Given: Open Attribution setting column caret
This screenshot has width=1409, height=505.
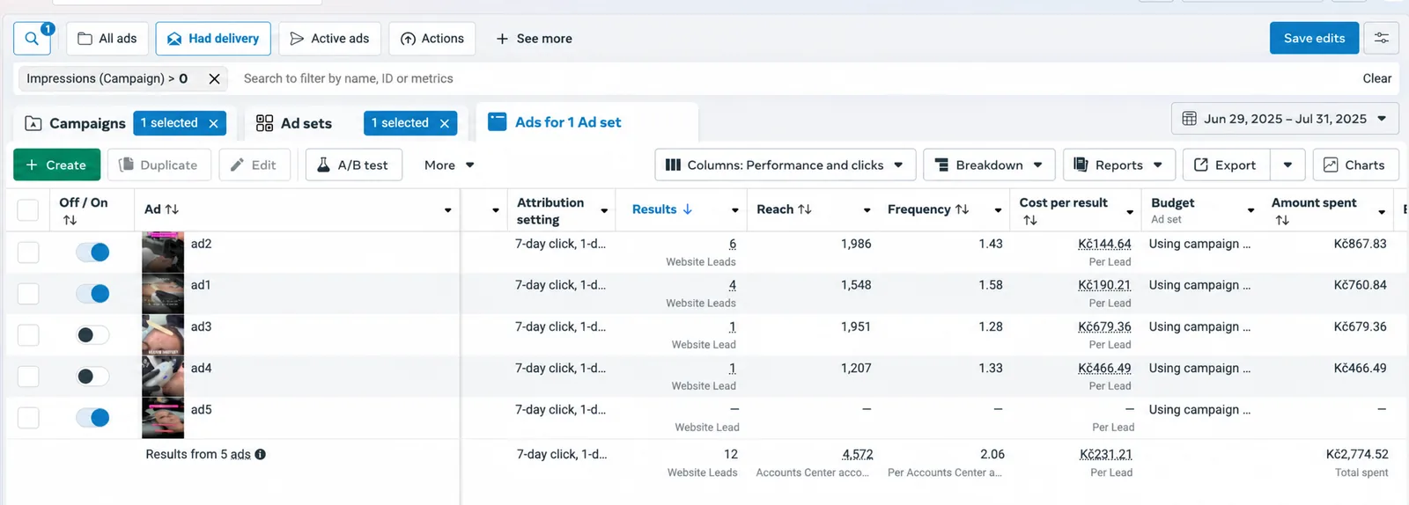Looking at the screenshot, I should pyautogui.click(x=604, y=210).
